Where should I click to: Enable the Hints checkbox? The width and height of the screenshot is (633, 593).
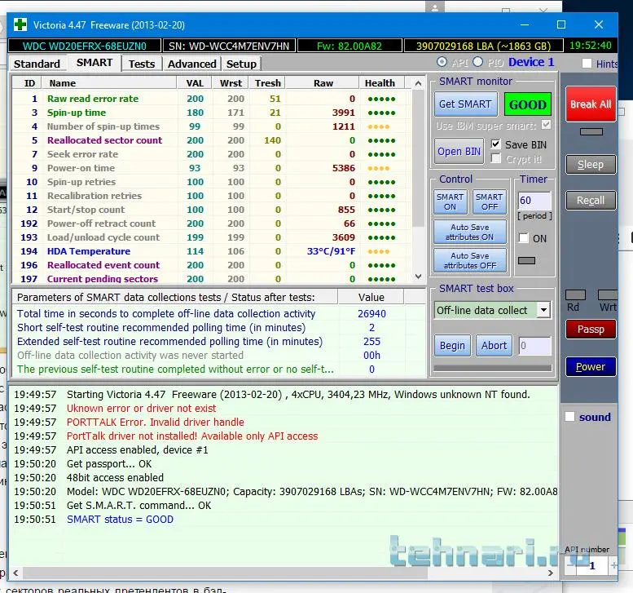[587, 64]
